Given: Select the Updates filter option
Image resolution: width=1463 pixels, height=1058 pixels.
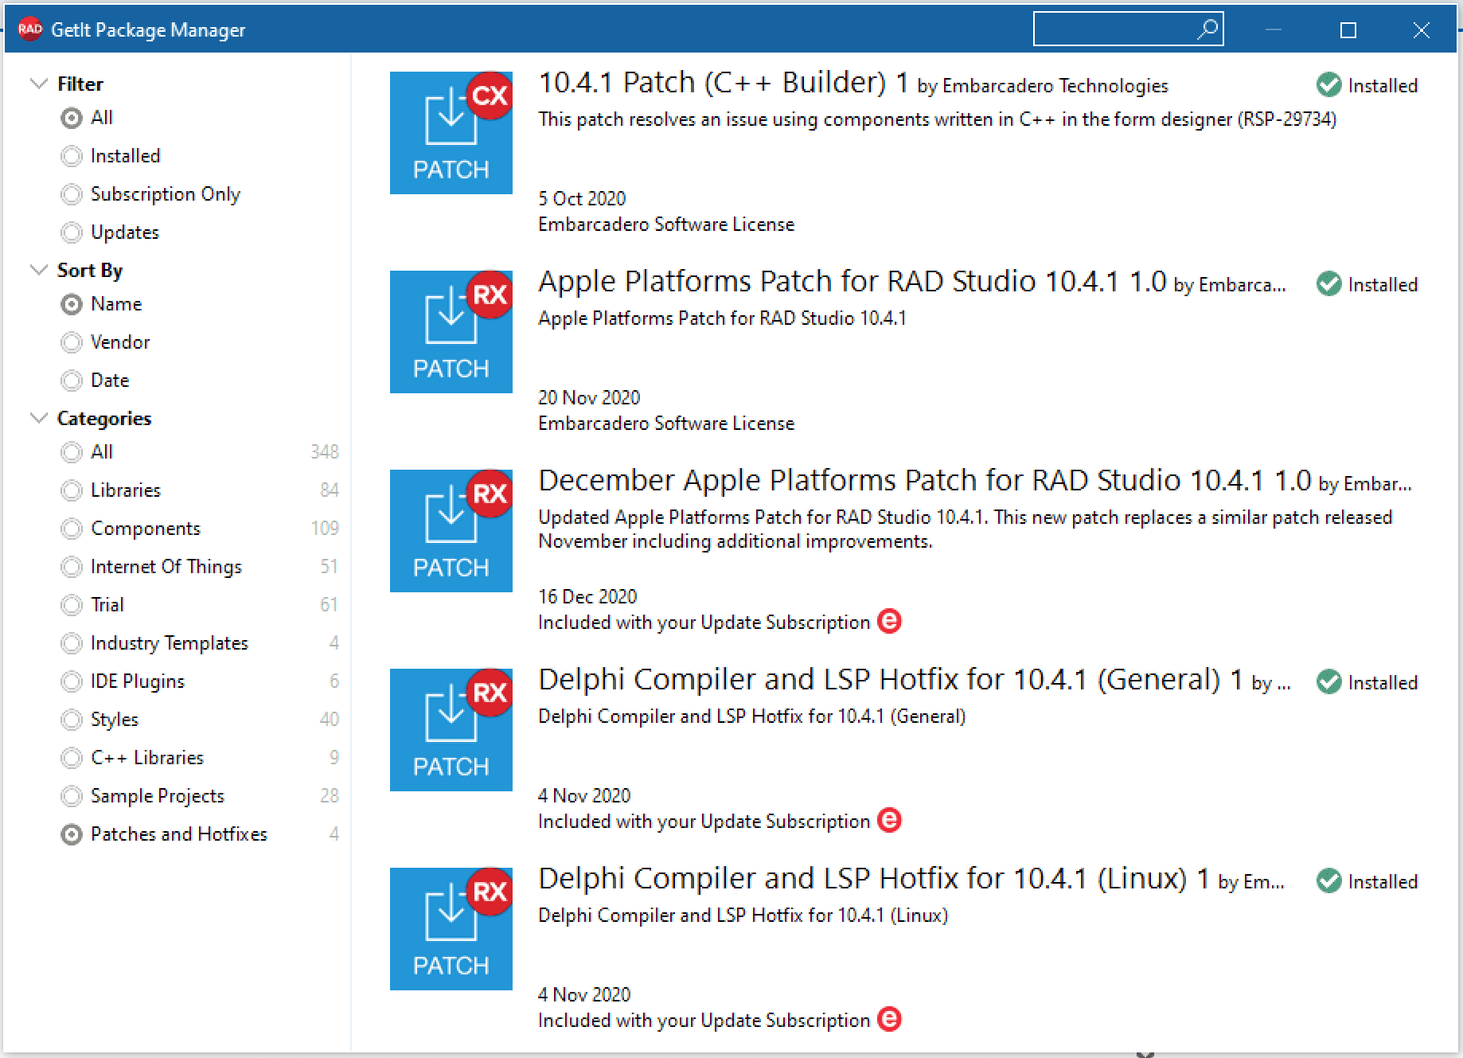Looking at the screenshot, I should [72, 232].
